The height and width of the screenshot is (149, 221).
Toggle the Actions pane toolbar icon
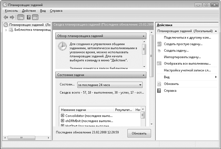click(35, 17)
